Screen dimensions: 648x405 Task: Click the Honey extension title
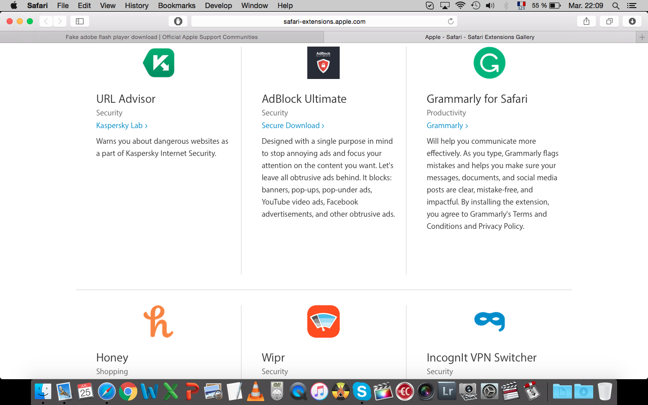point(112,357)
